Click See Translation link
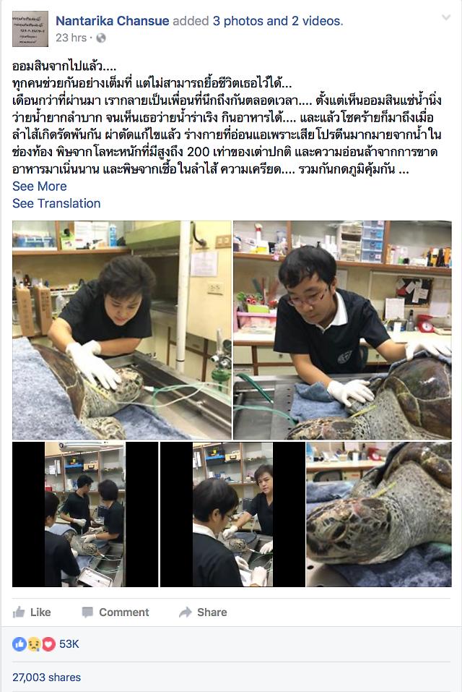Image resolution: width=462 pixels, height=692 pixels. click(56, 203)
